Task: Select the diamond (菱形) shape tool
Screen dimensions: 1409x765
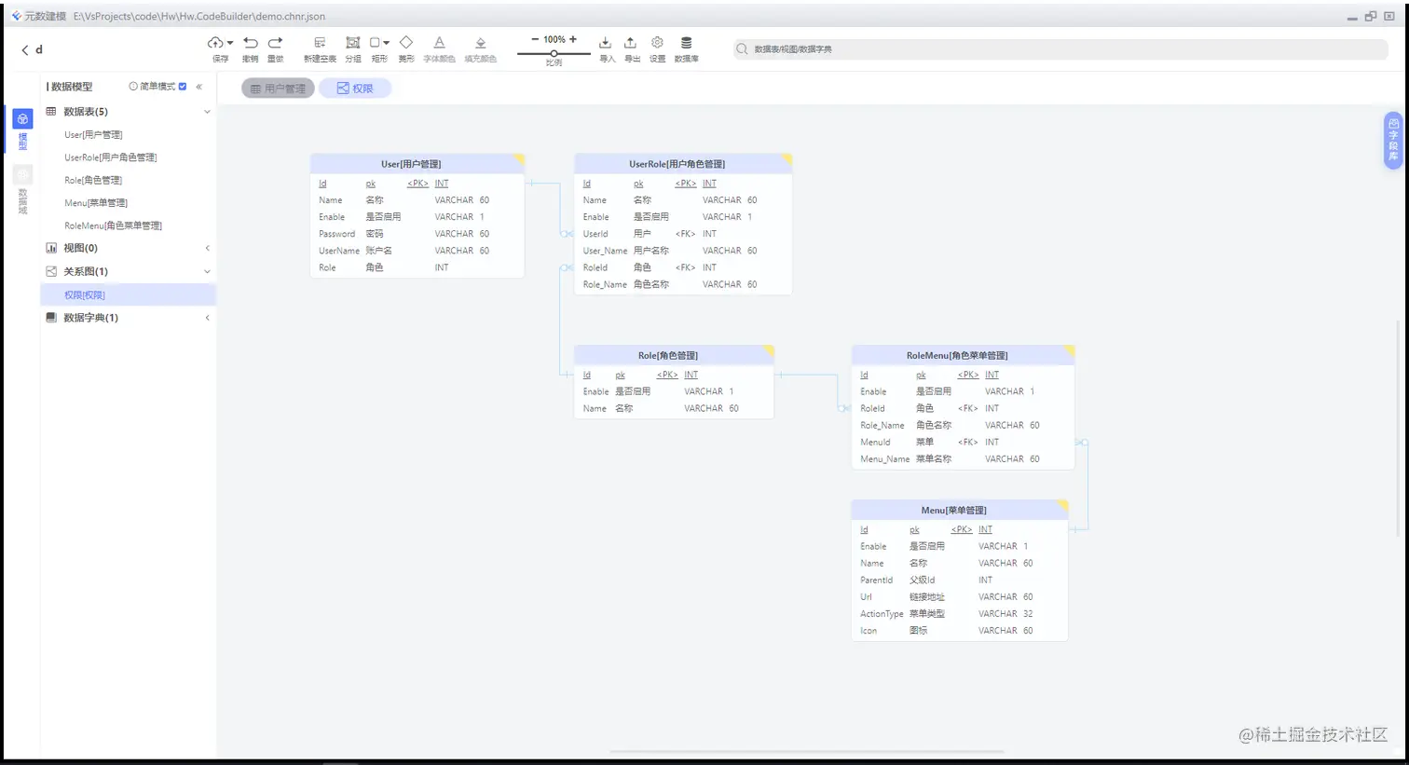Action: (x=406, y=43)
